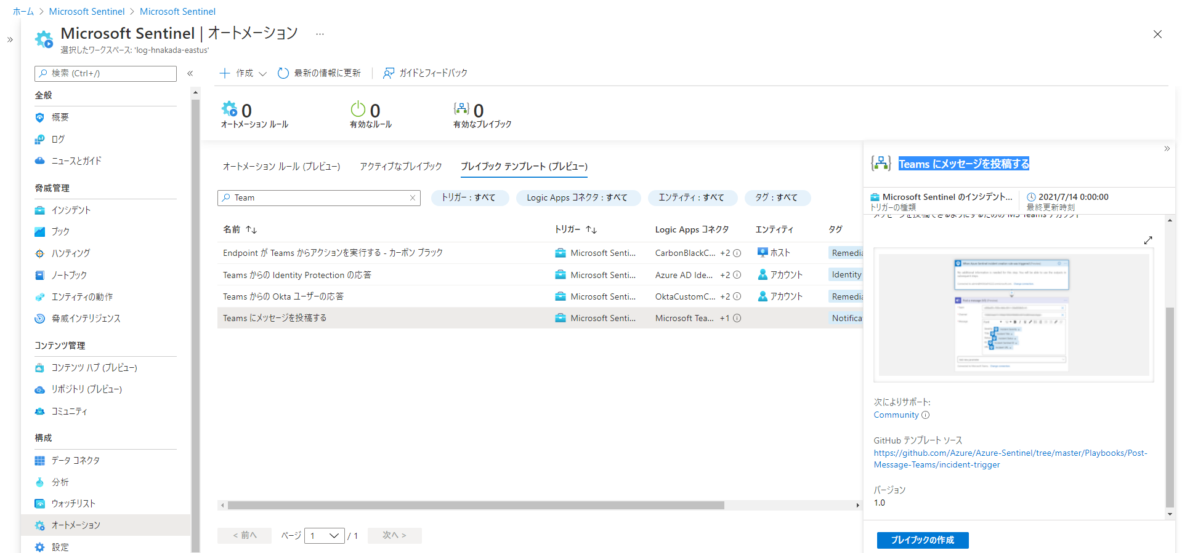Expand the portal menu chevrons

click(10, 40)
